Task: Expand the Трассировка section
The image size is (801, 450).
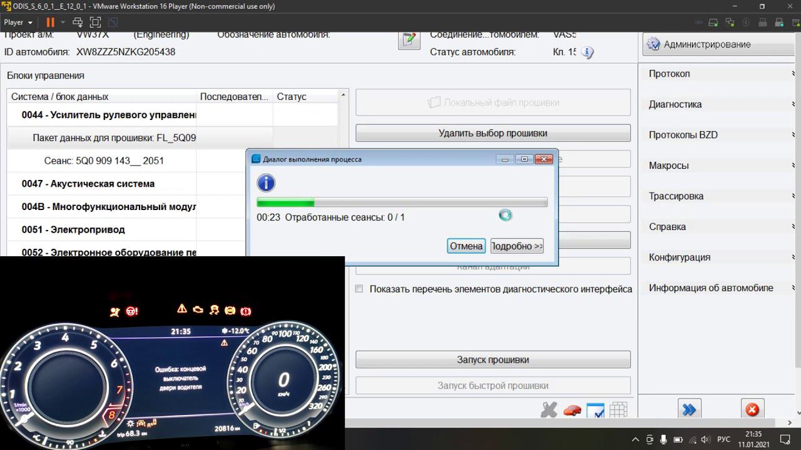Action: click(721, 196)
